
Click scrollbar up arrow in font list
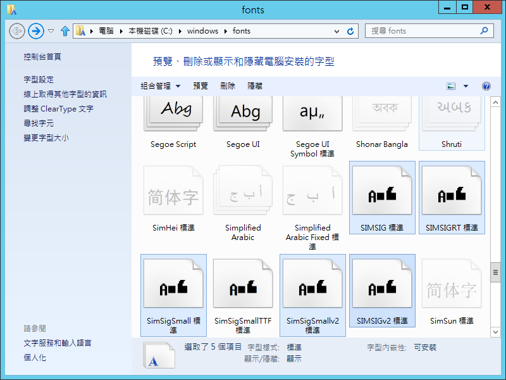(495, 103)
